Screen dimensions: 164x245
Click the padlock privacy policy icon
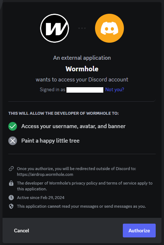pyautogui.click(x=11, y=183)
